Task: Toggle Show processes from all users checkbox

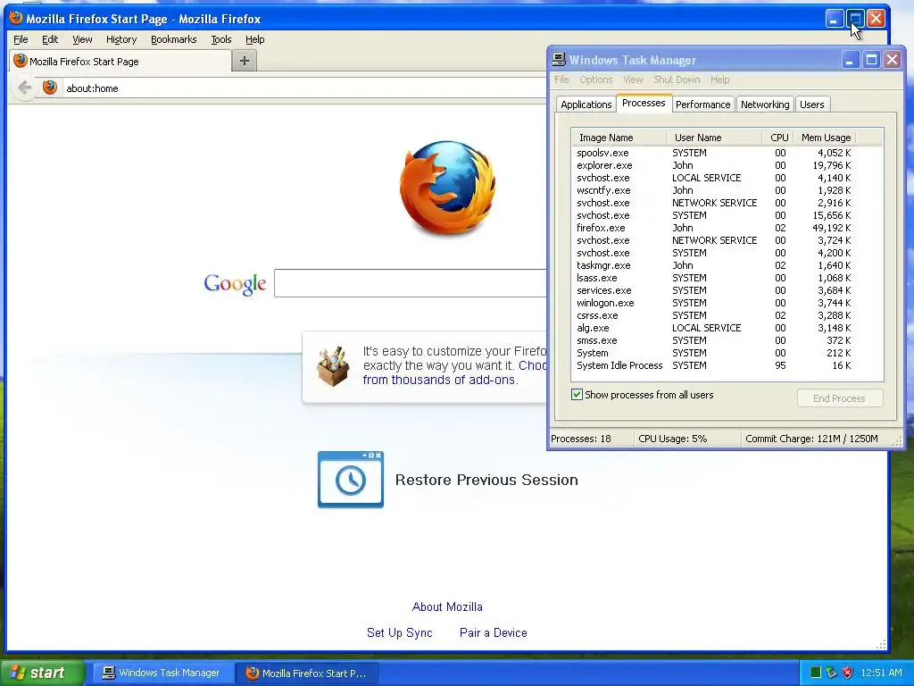Action: click(x=577, y=395)
